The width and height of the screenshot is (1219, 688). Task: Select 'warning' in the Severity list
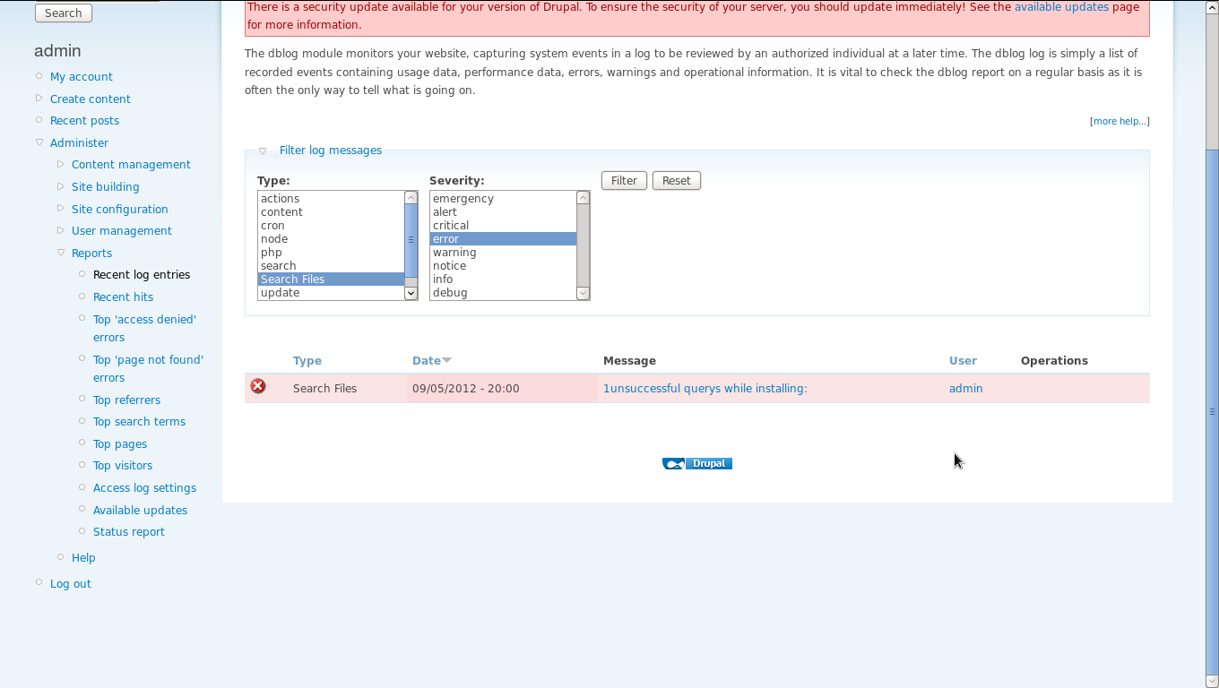454,253
